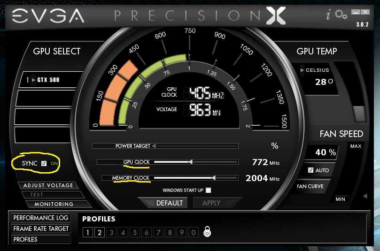Click the 28° GPU temperature reading
This screenshot has width=380, height=251.
pyautogui.click(x=324, y=82)
